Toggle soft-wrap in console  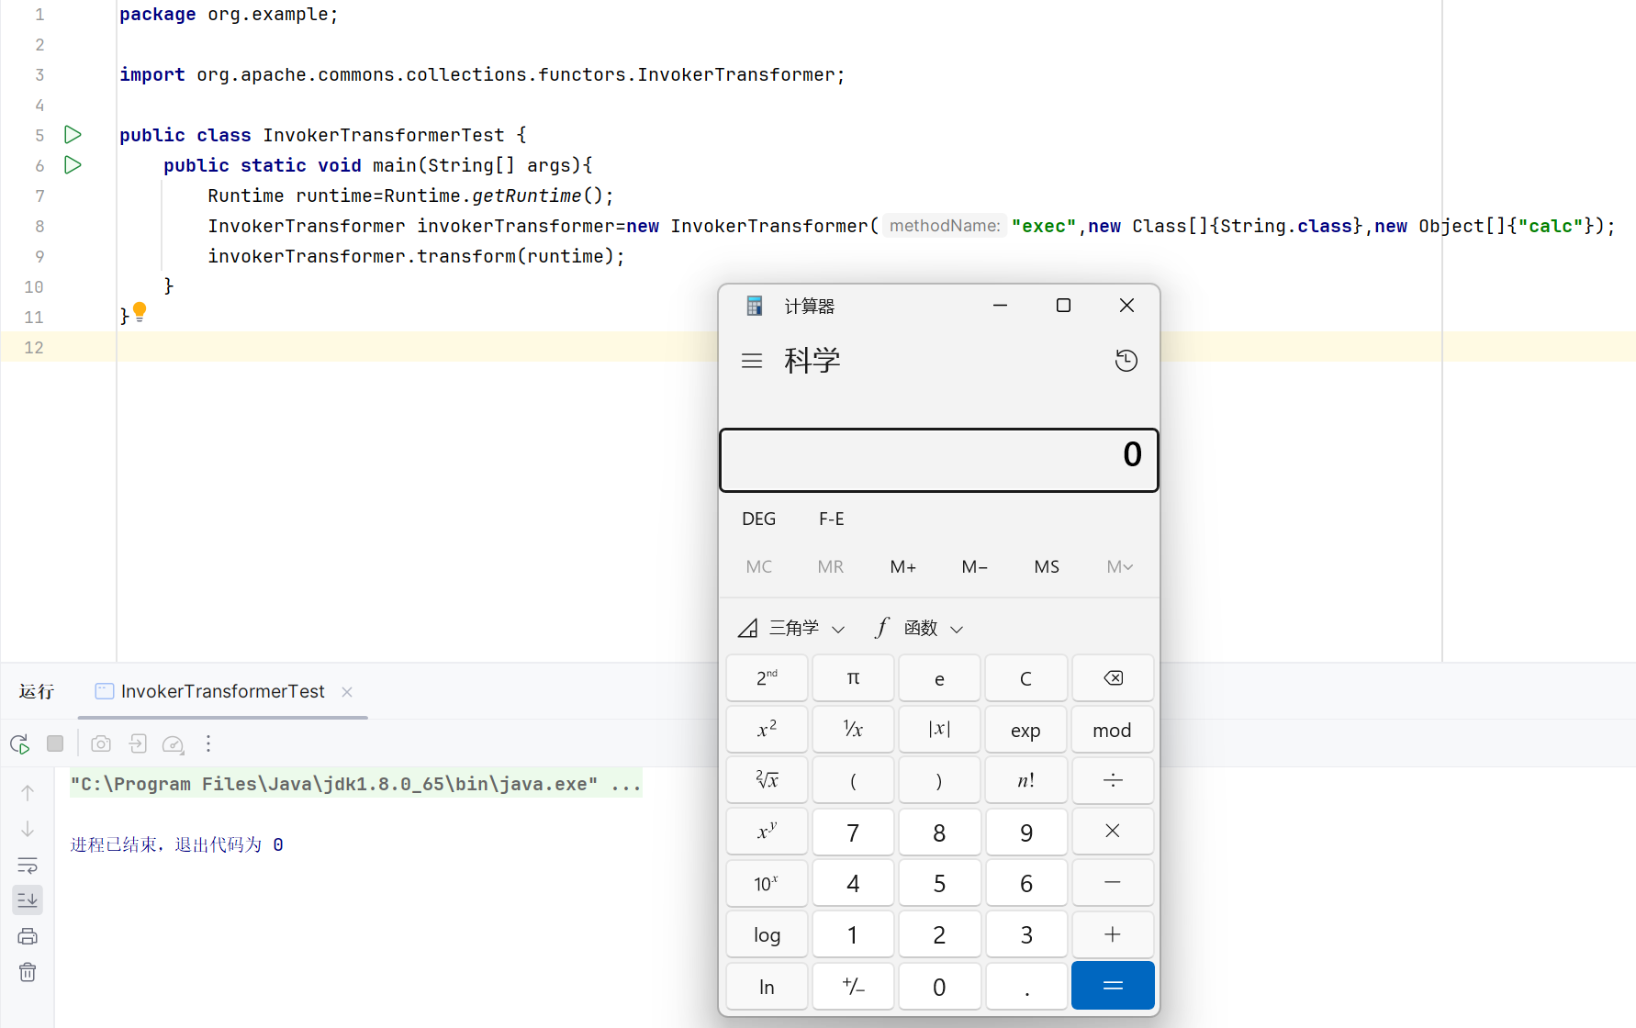28,865
